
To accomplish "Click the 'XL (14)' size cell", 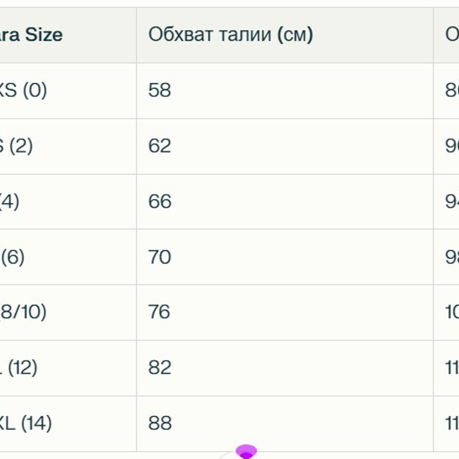I will click(x=68, y=424).
